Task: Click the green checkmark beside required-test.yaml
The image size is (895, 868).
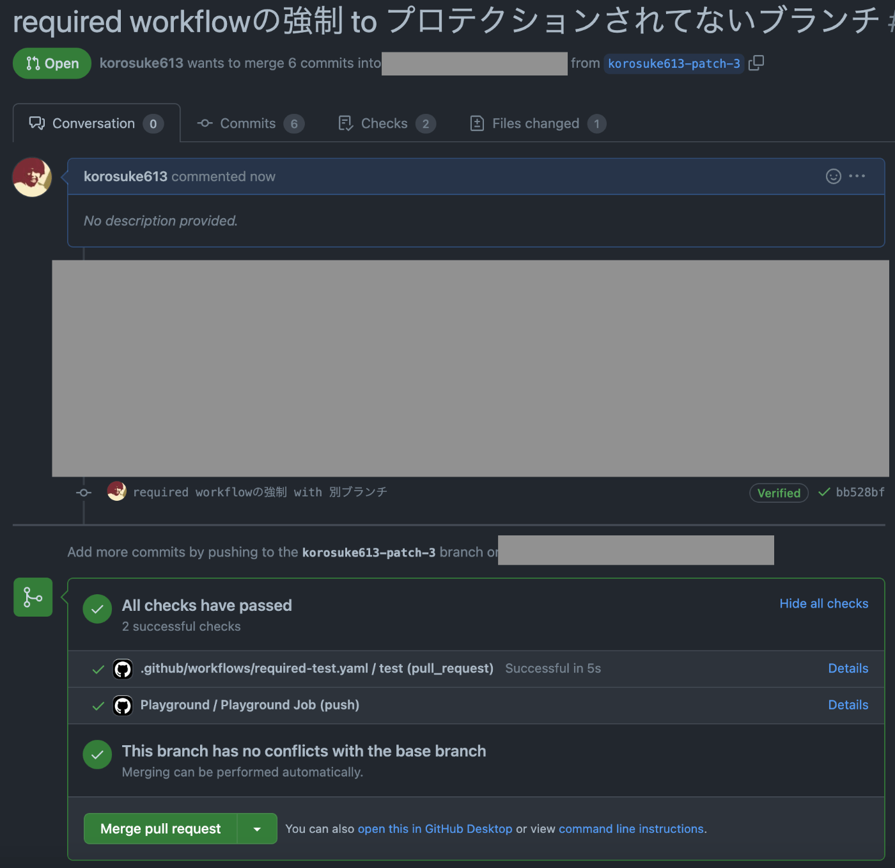Action: pos(98,670)
